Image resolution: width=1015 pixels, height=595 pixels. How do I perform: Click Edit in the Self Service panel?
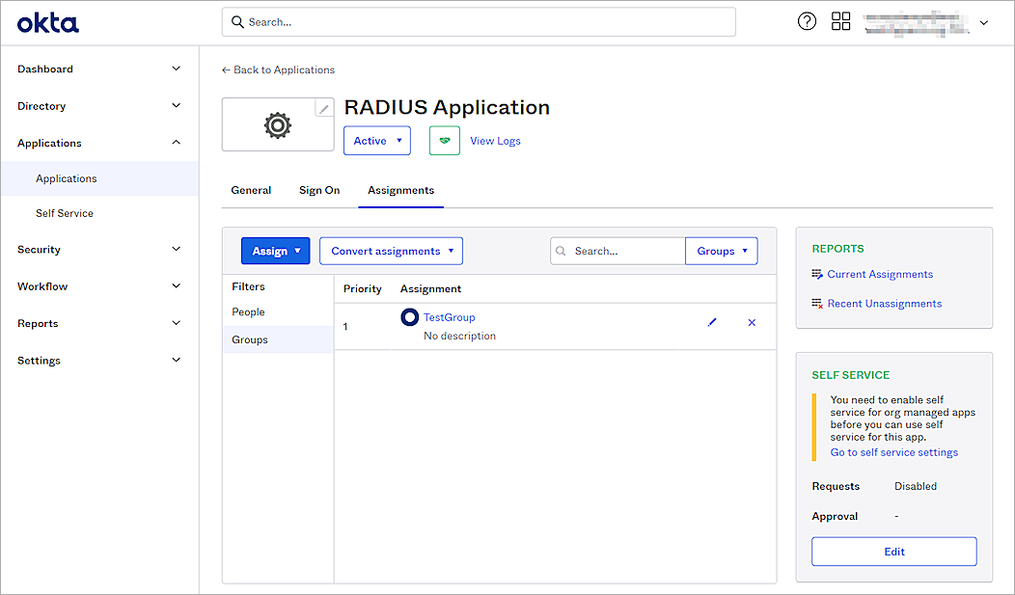click(x=893, y=551)
